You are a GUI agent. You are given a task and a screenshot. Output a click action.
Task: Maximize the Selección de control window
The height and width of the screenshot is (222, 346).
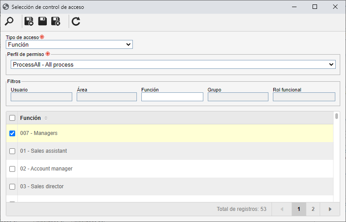click(x=315, y=7)
